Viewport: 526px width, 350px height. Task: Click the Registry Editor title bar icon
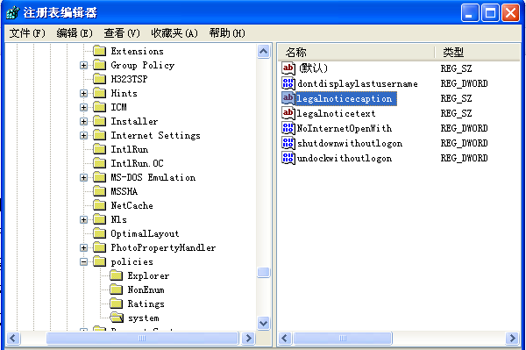point(13,12)
